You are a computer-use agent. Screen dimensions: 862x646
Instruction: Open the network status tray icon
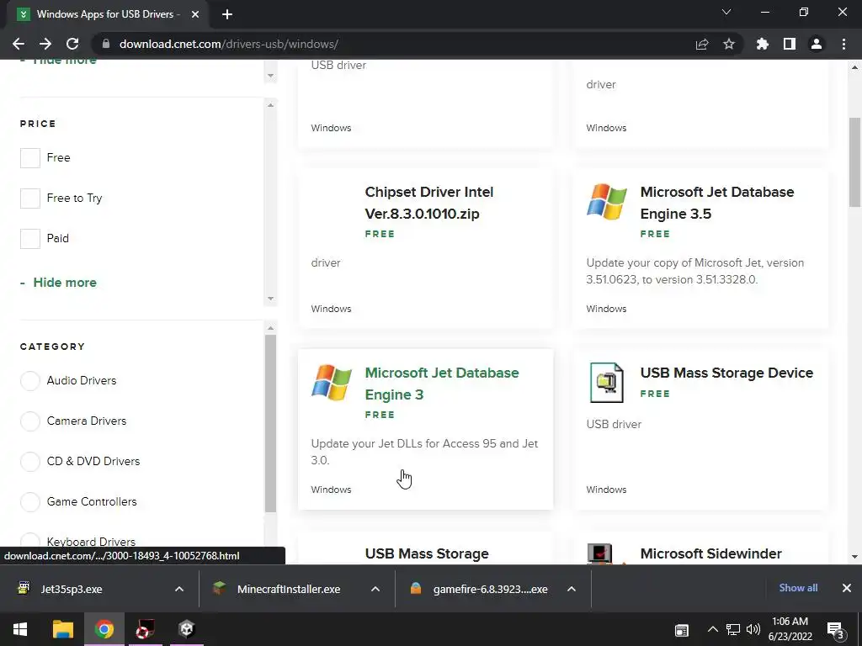[x=733, y=629]
